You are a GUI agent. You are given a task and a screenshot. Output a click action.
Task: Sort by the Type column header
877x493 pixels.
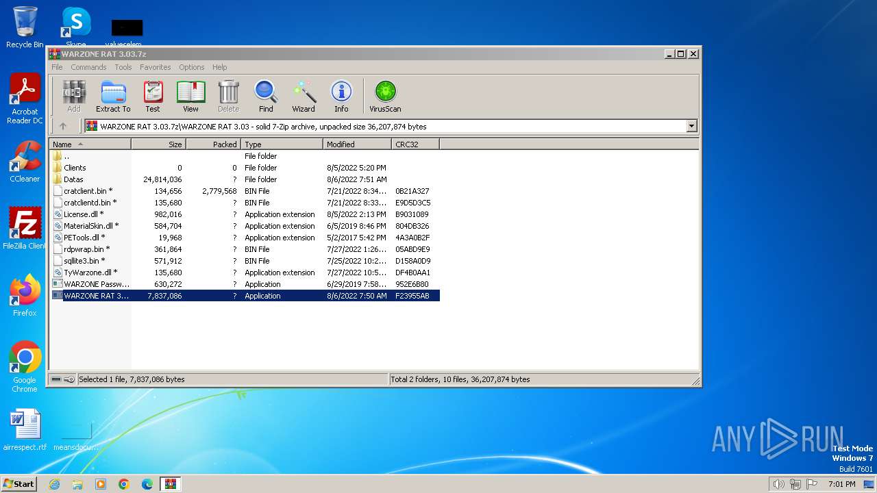pos(282,144)
